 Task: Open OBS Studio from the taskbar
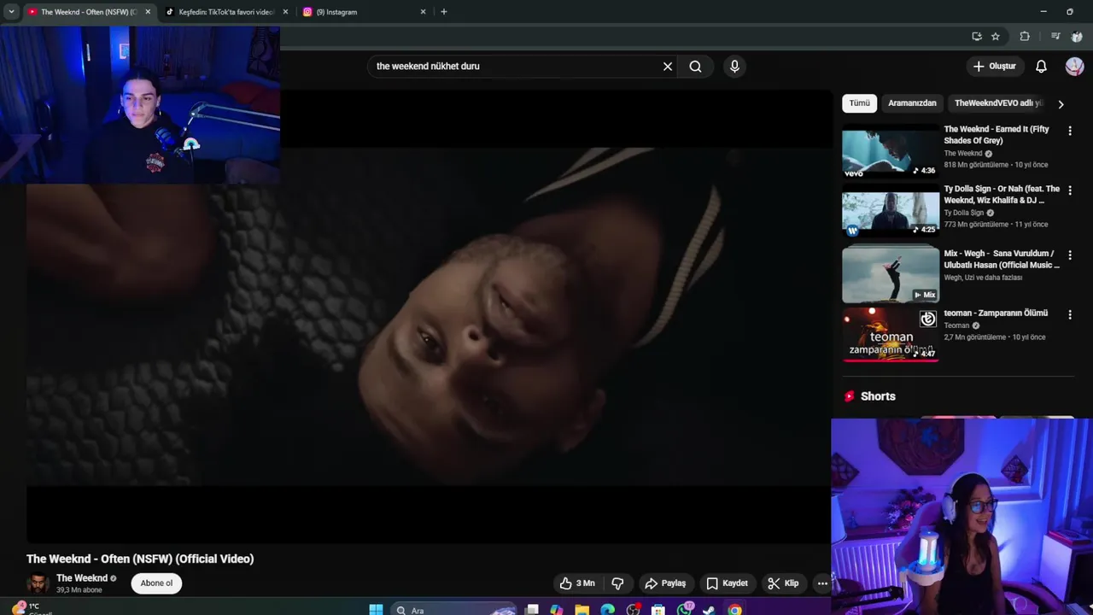pos(633,610)
